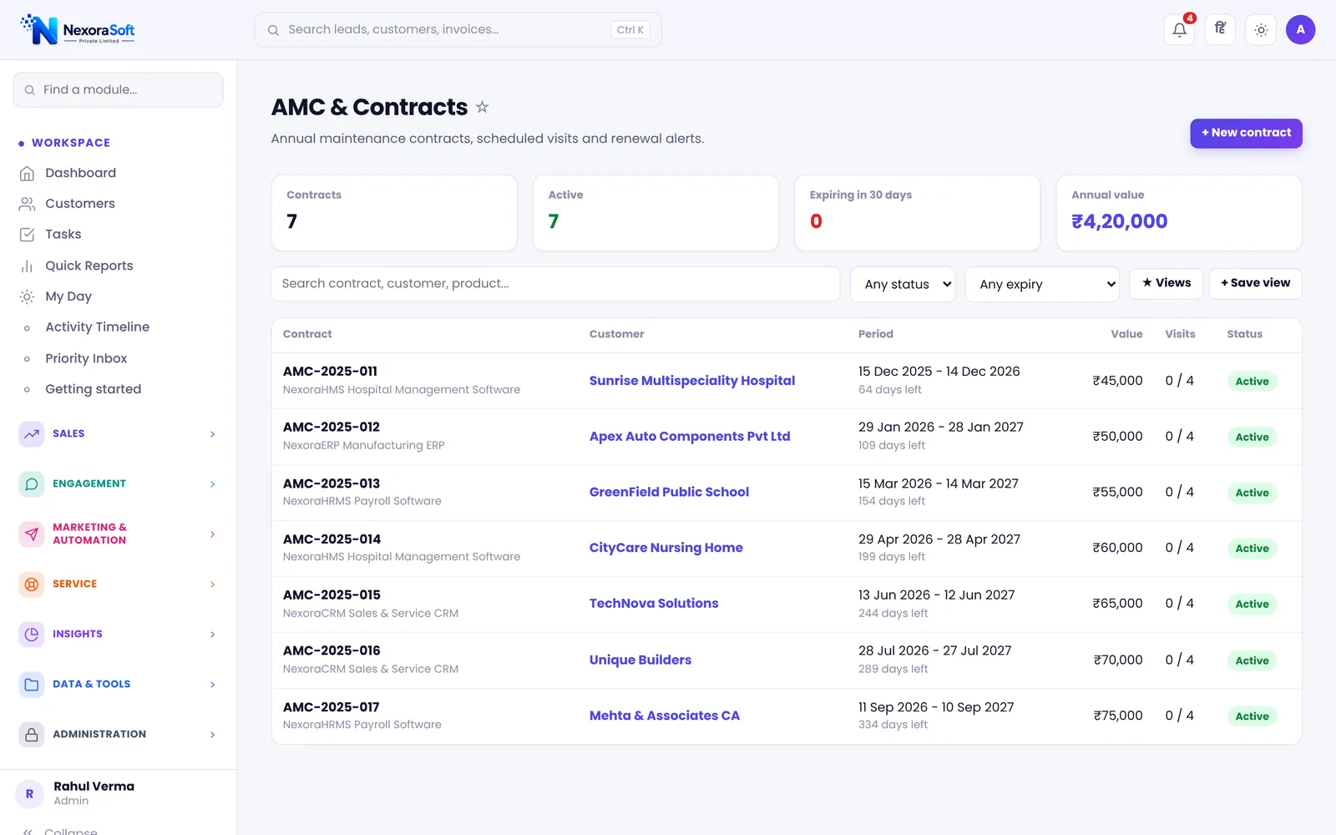Click the Insights pie-chart icon
Screen dimensions: 1336x835
click(32, 634)
